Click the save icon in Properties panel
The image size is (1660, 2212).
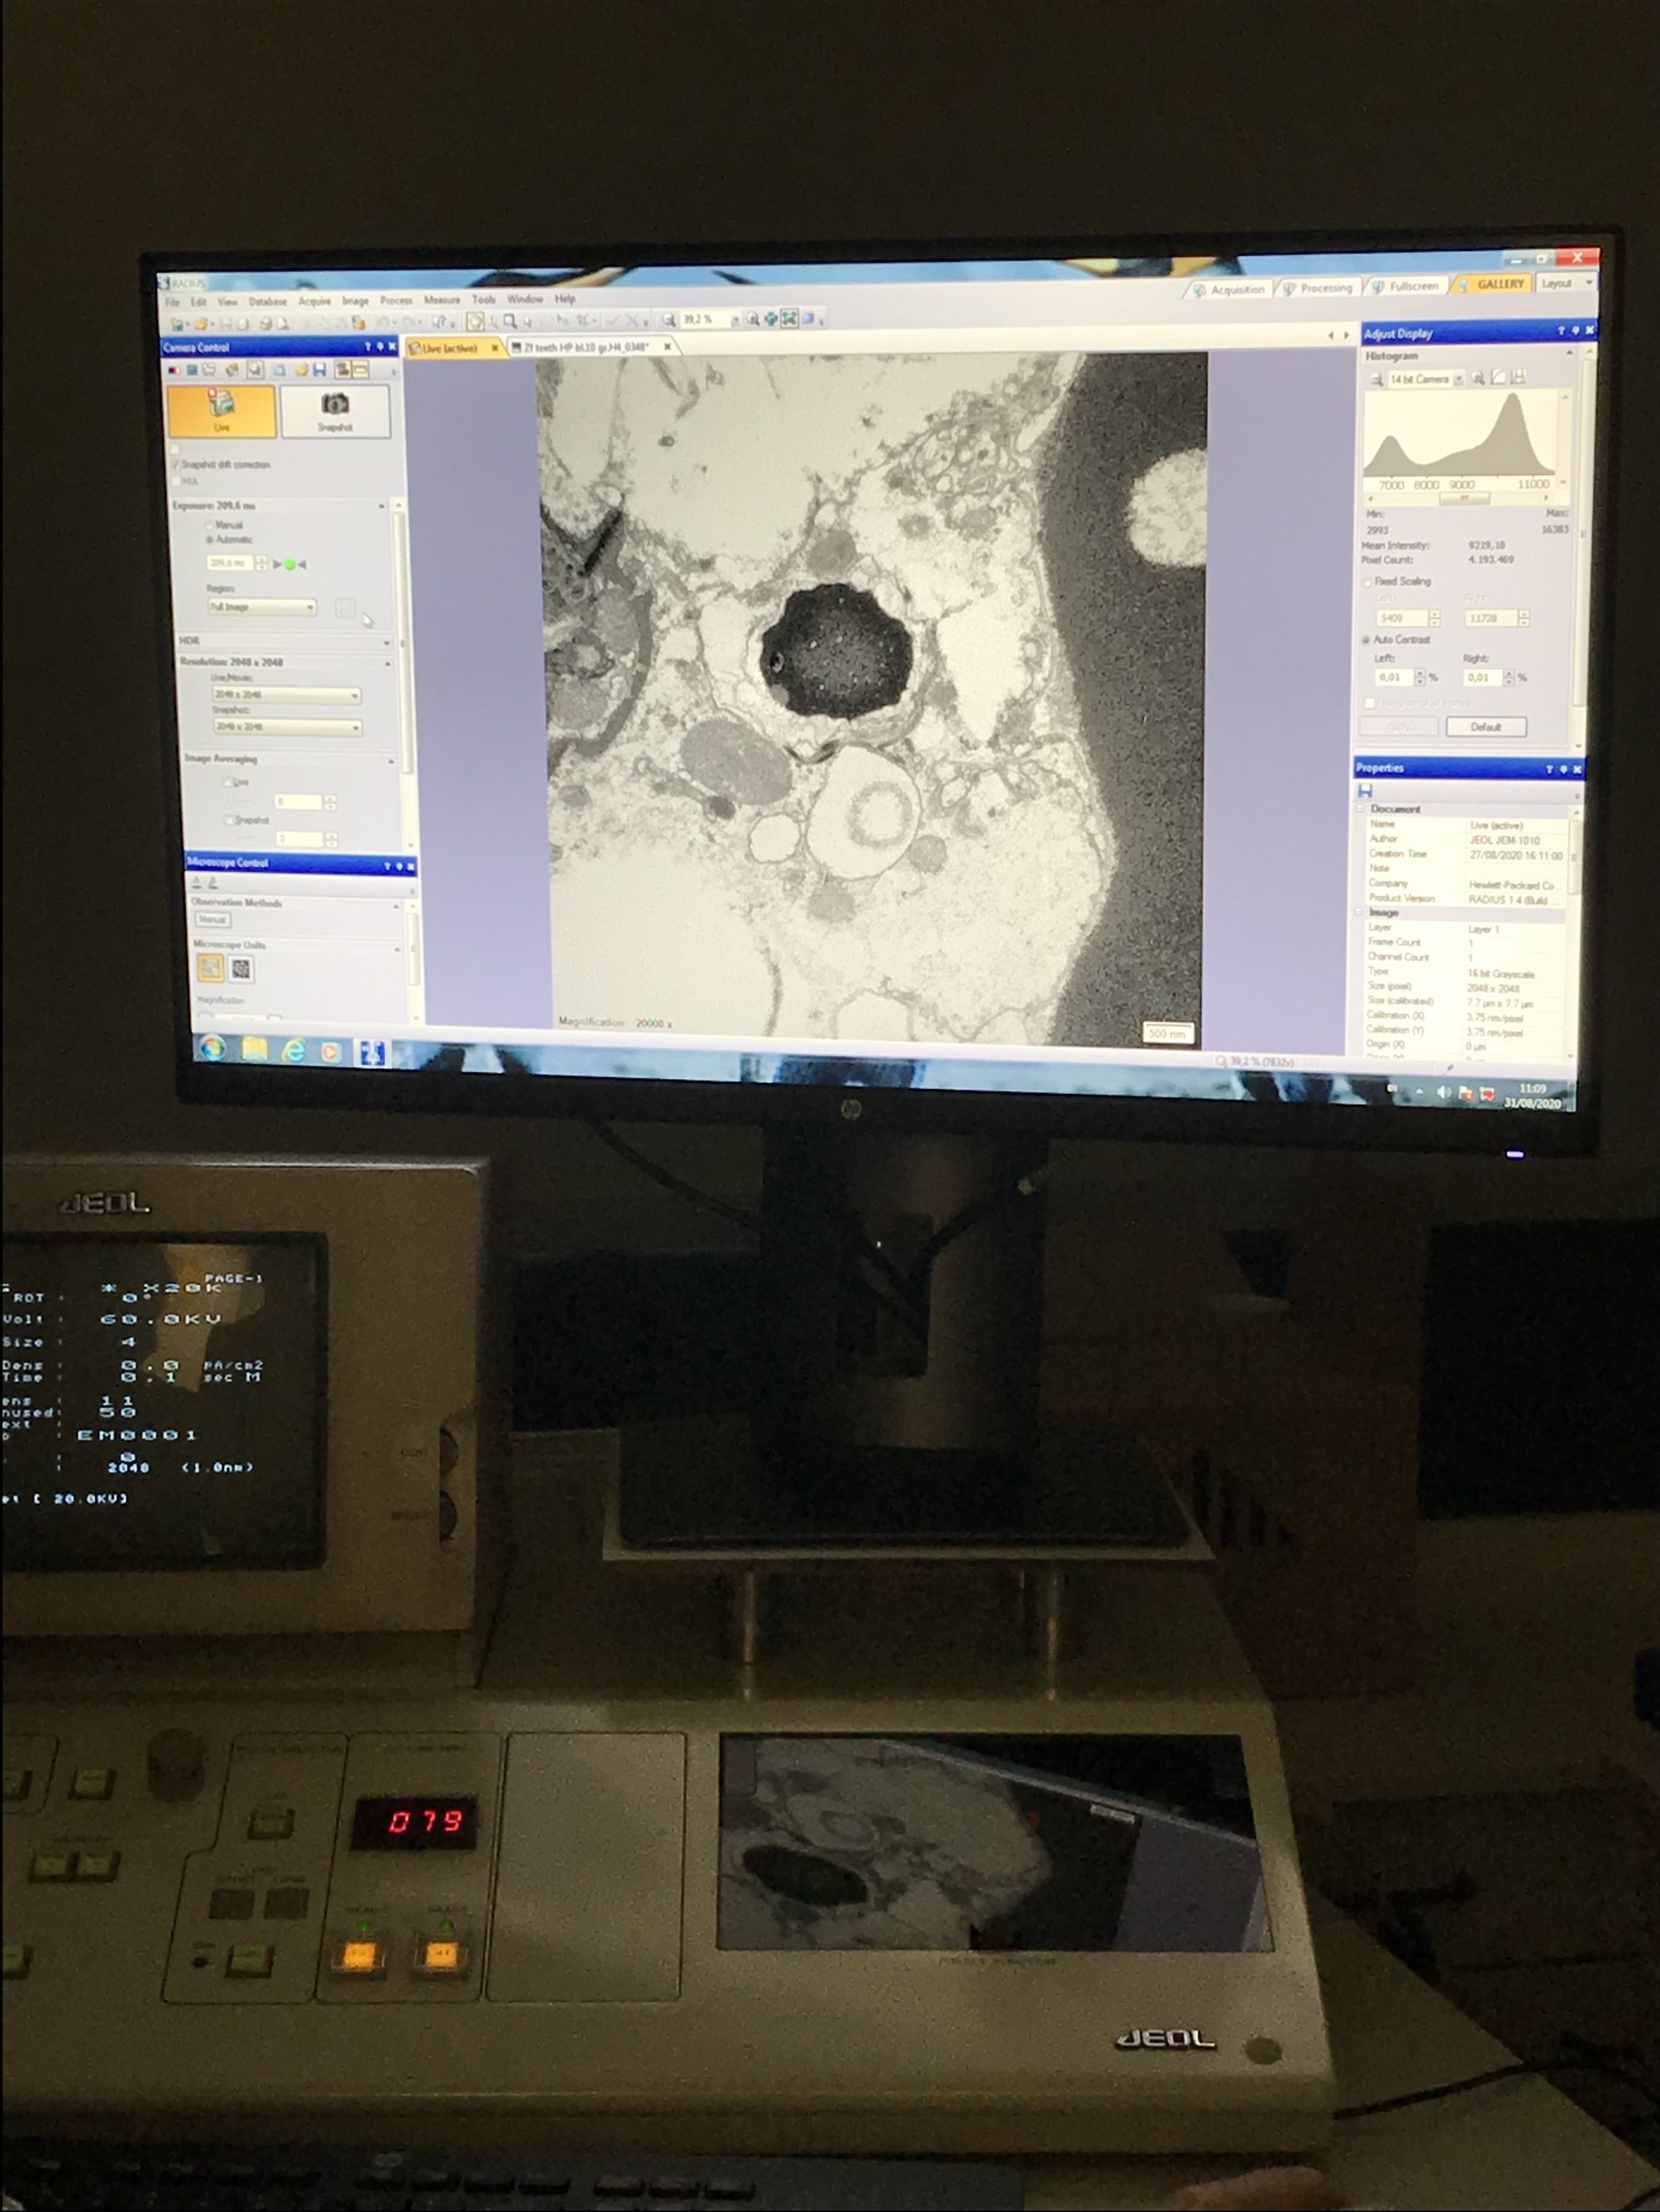1365,790
